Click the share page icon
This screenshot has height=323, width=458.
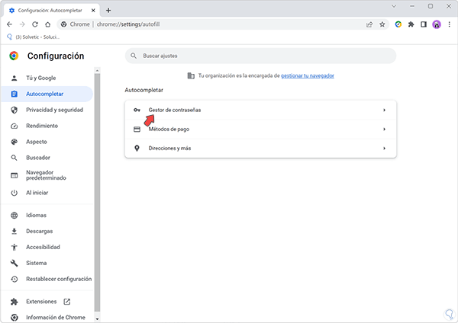coord(369,24)
